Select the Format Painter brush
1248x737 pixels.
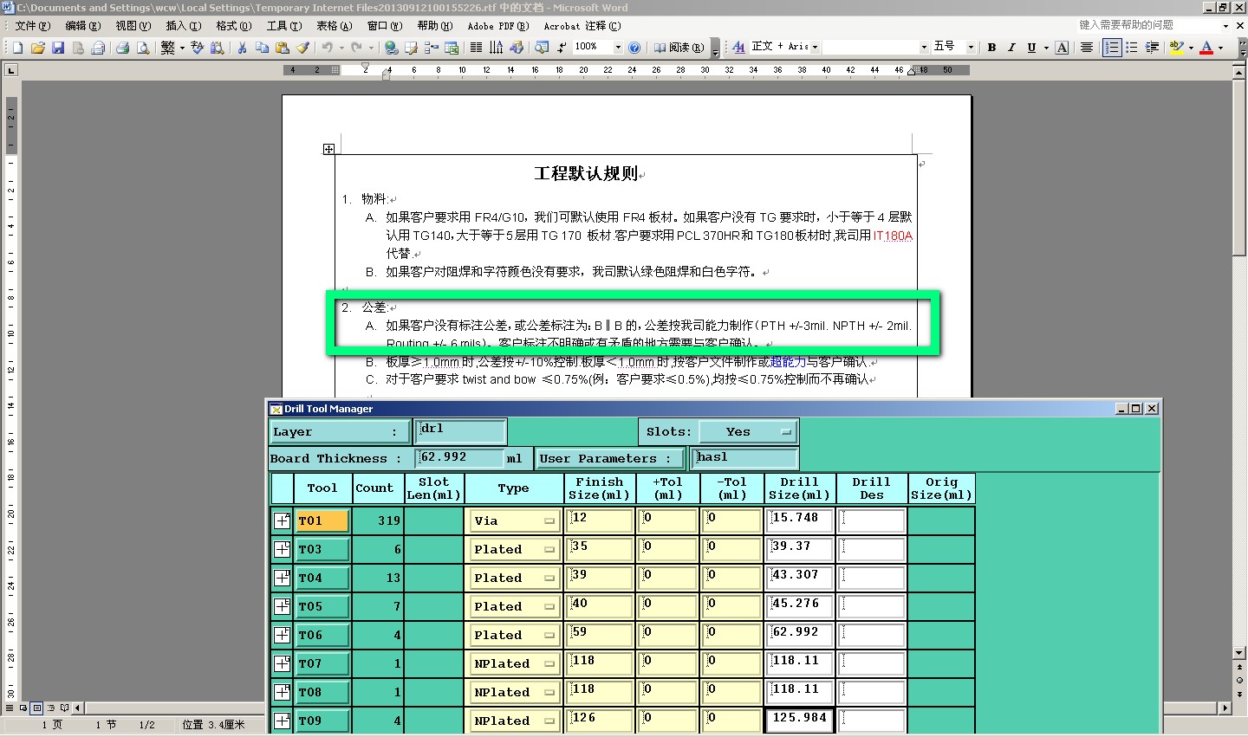click(x=302, y=48)
